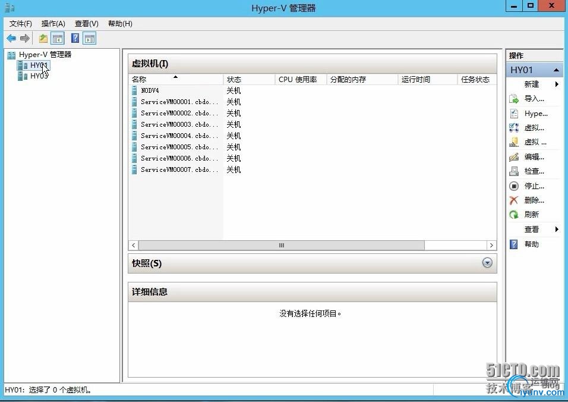Select the NODV4 virtual machine row
Screen dimensions: 568x402
[313, 90]
